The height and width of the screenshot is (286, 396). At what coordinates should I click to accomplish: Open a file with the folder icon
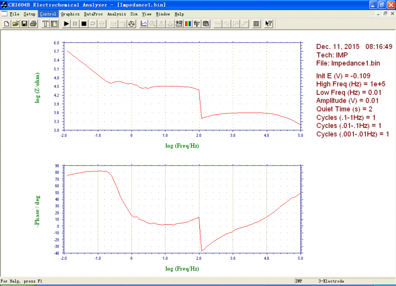[x=15, y=24]
